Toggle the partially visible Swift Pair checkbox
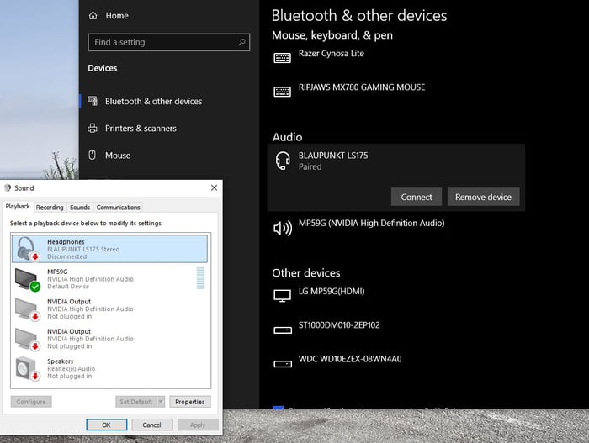This screenshot has height=443, width=589. pyautogui.click(x=278, y=409)
